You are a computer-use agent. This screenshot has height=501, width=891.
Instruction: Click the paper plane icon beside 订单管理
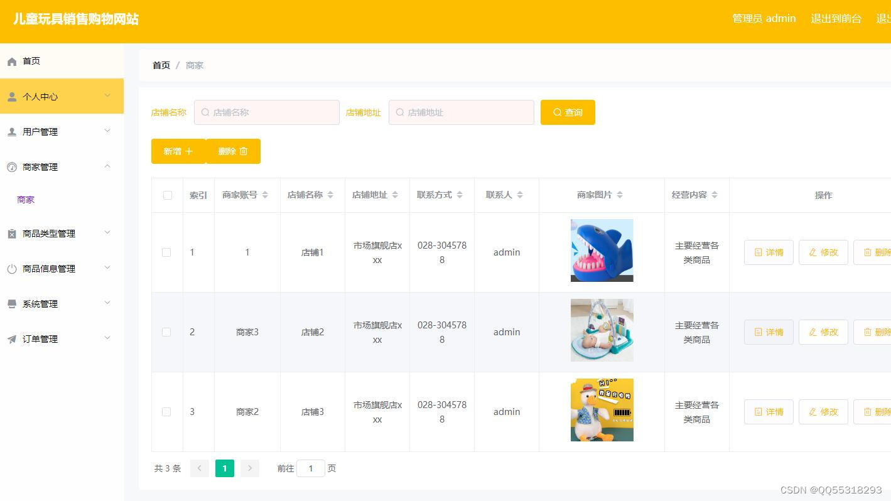tap(12, 339)
